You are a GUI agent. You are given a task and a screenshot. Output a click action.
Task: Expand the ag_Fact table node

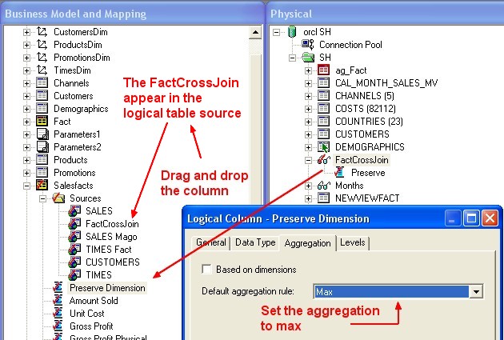click(308, 70)
